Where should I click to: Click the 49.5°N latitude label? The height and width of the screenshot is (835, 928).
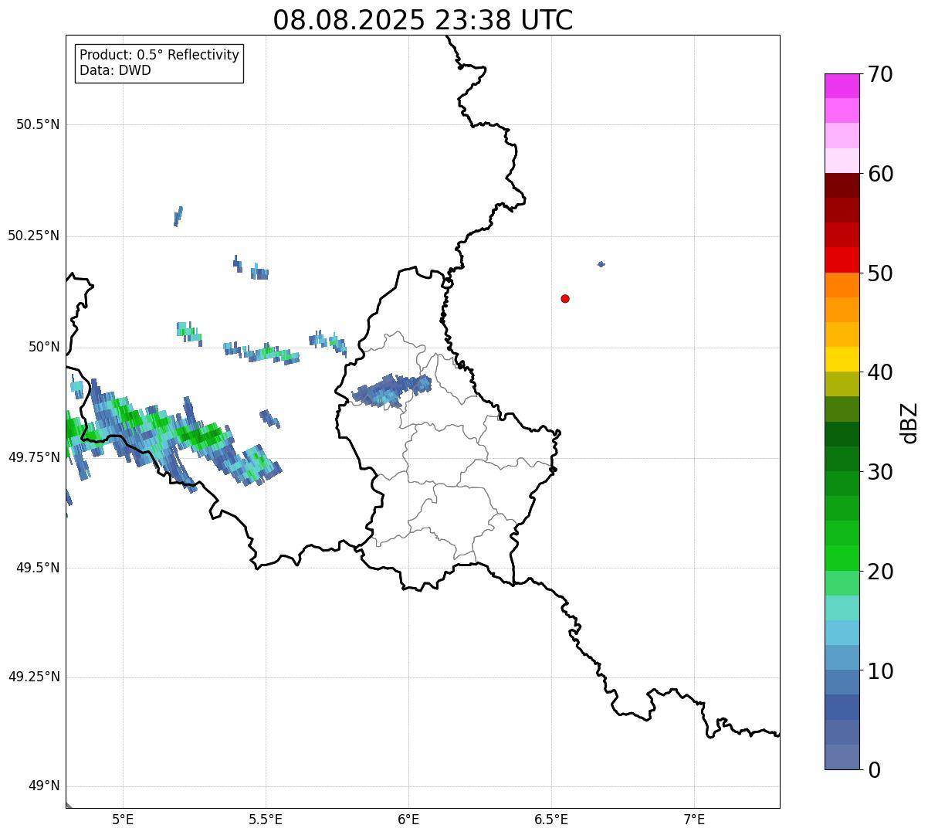(38, 568)
